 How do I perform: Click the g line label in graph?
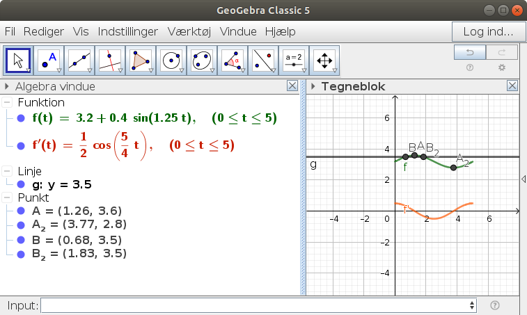point(313,165)
